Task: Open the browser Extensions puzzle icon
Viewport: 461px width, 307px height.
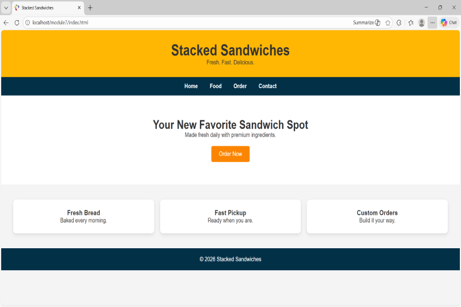Action: click(399, 22)
